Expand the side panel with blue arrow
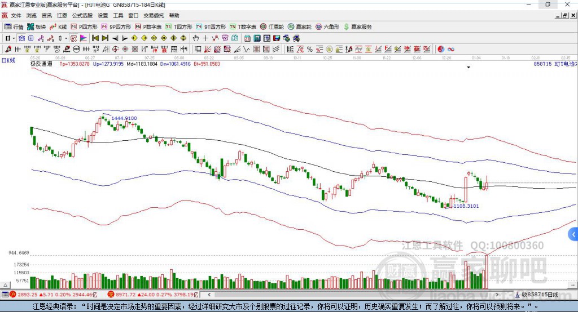The image size is (578, 312). click(573, 234)
